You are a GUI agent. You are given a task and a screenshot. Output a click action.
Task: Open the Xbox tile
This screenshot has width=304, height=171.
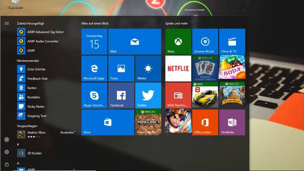178,41
